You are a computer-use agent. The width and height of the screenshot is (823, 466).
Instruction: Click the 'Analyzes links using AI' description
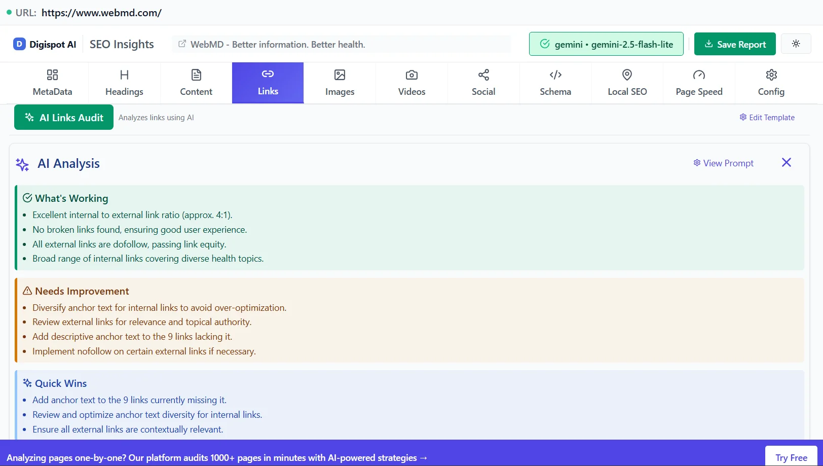pyautogui.click(x=156, y=118)
